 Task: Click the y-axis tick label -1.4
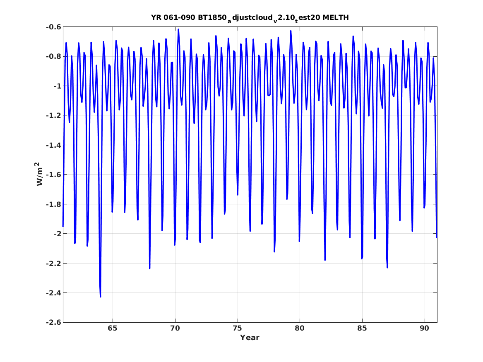(x=53, y=145)
